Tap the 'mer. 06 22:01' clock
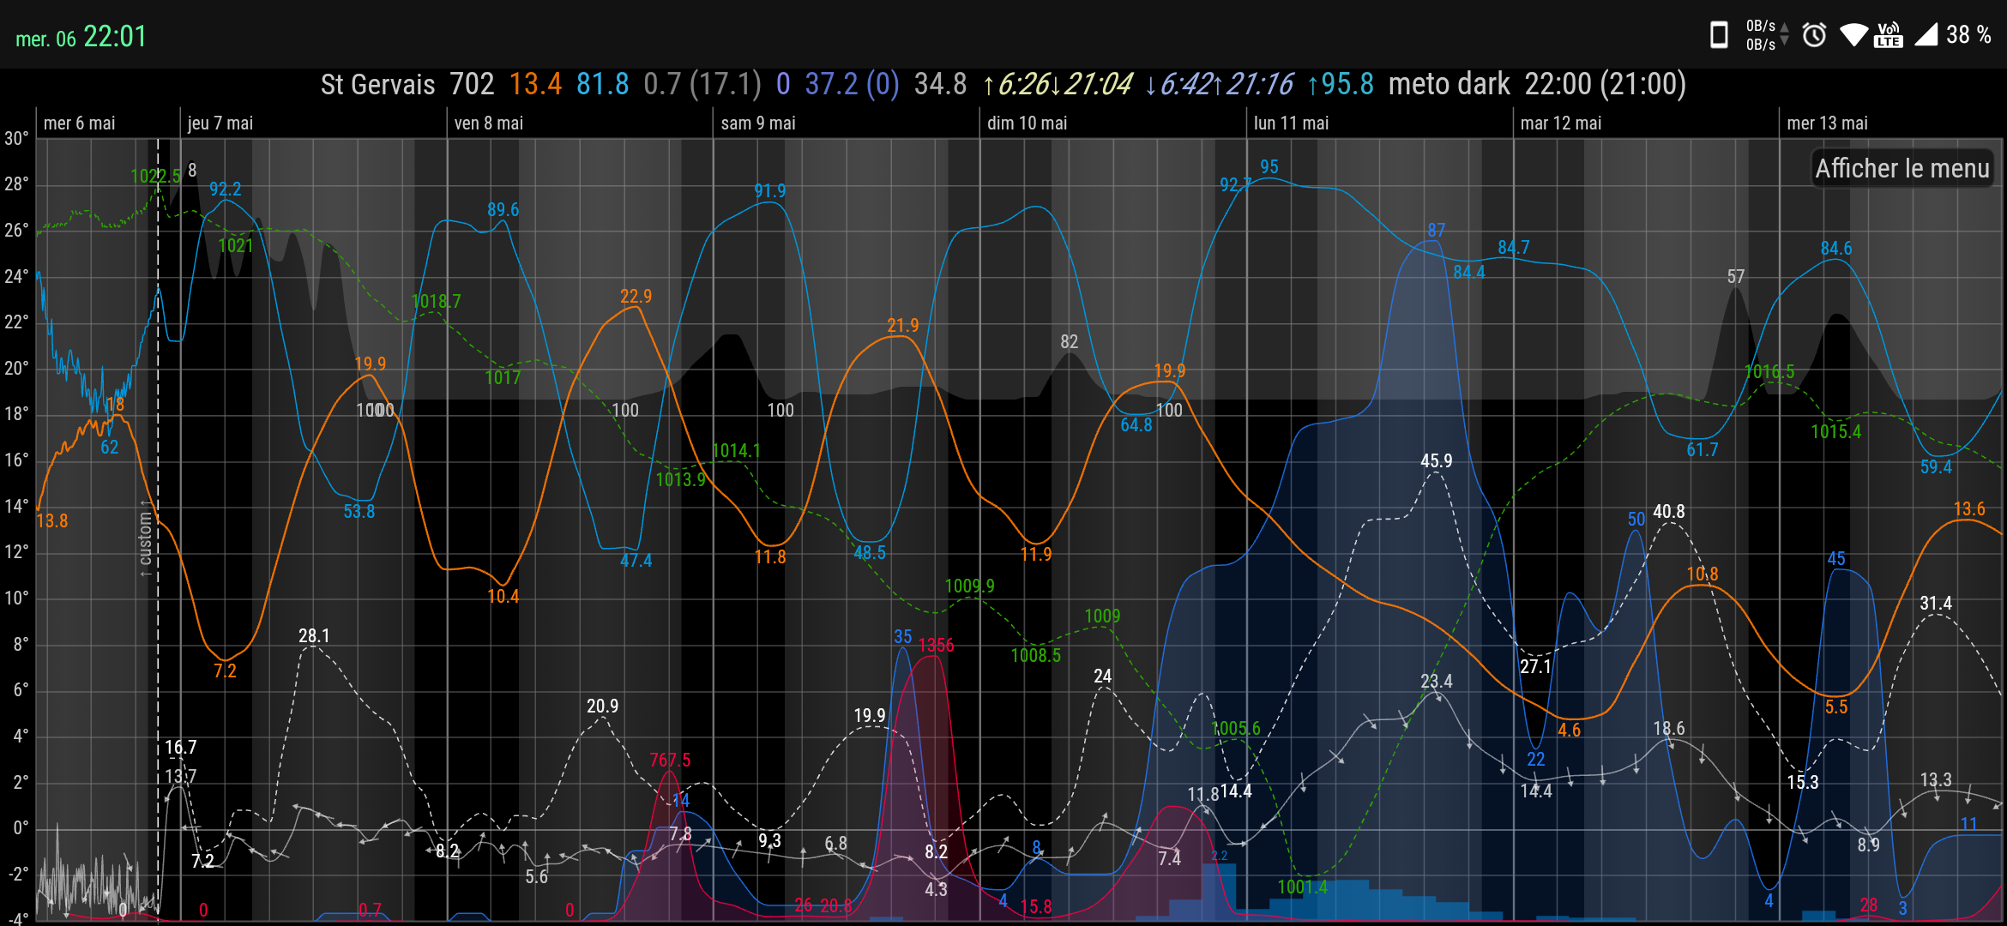Image resolution: width=2007 pixels, height=926 pixels. click(81, 37)
